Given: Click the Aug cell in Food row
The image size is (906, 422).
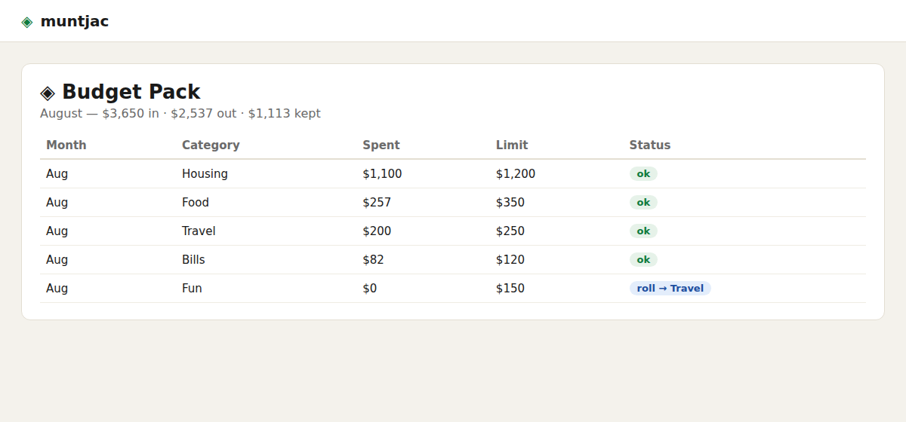Looking at the screenshot, I should 57,203.
